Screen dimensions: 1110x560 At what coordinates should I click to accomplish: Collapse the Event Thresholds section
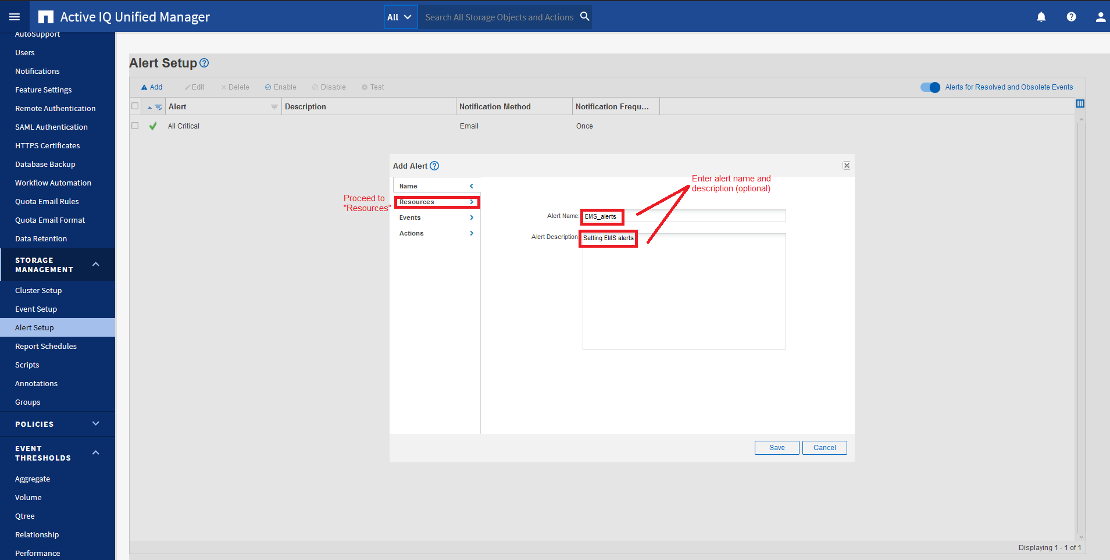[96, 453]
